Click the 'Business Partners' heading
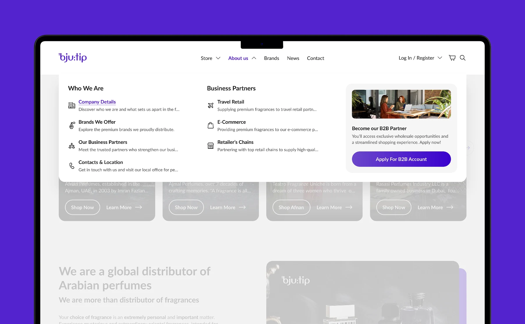The image size is (525, 324). [x=231, y=88]
